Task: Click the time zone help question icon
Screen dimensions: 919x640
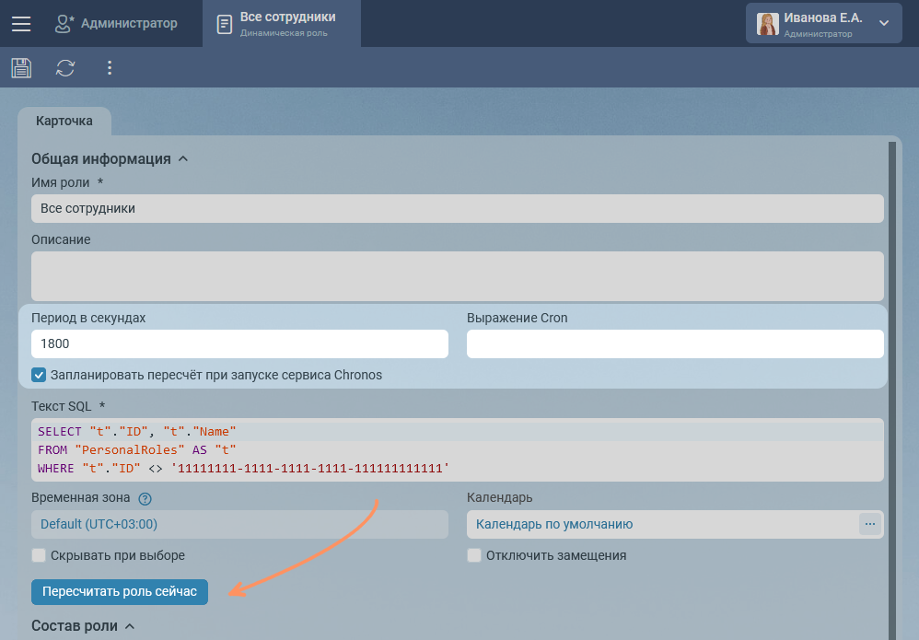Action: click(145, 499)
